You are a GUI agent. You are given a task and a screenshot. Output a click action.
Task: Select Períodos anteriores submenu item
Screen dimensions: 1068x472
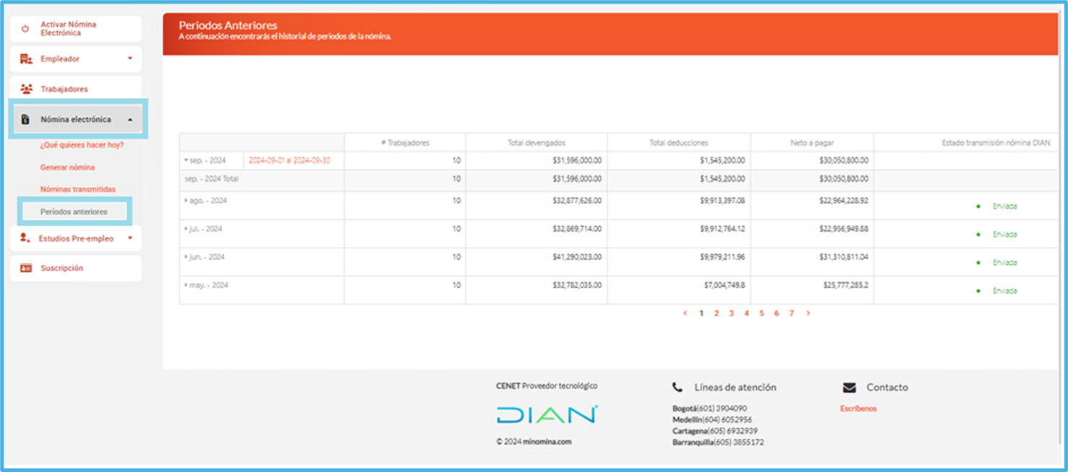(74, 211)
